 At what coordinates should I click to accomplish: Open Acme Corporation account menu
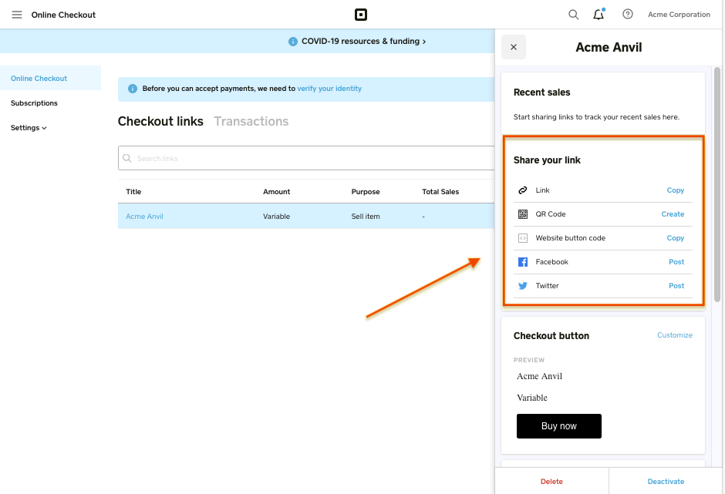[x=679, y=15]
